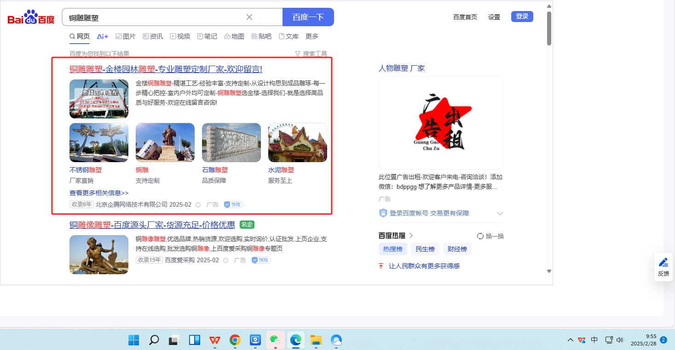The height and width of the screenshot is (350, 675).
Task: Open the bronze statue thumbnail of second result
Action: click(99, 255)
